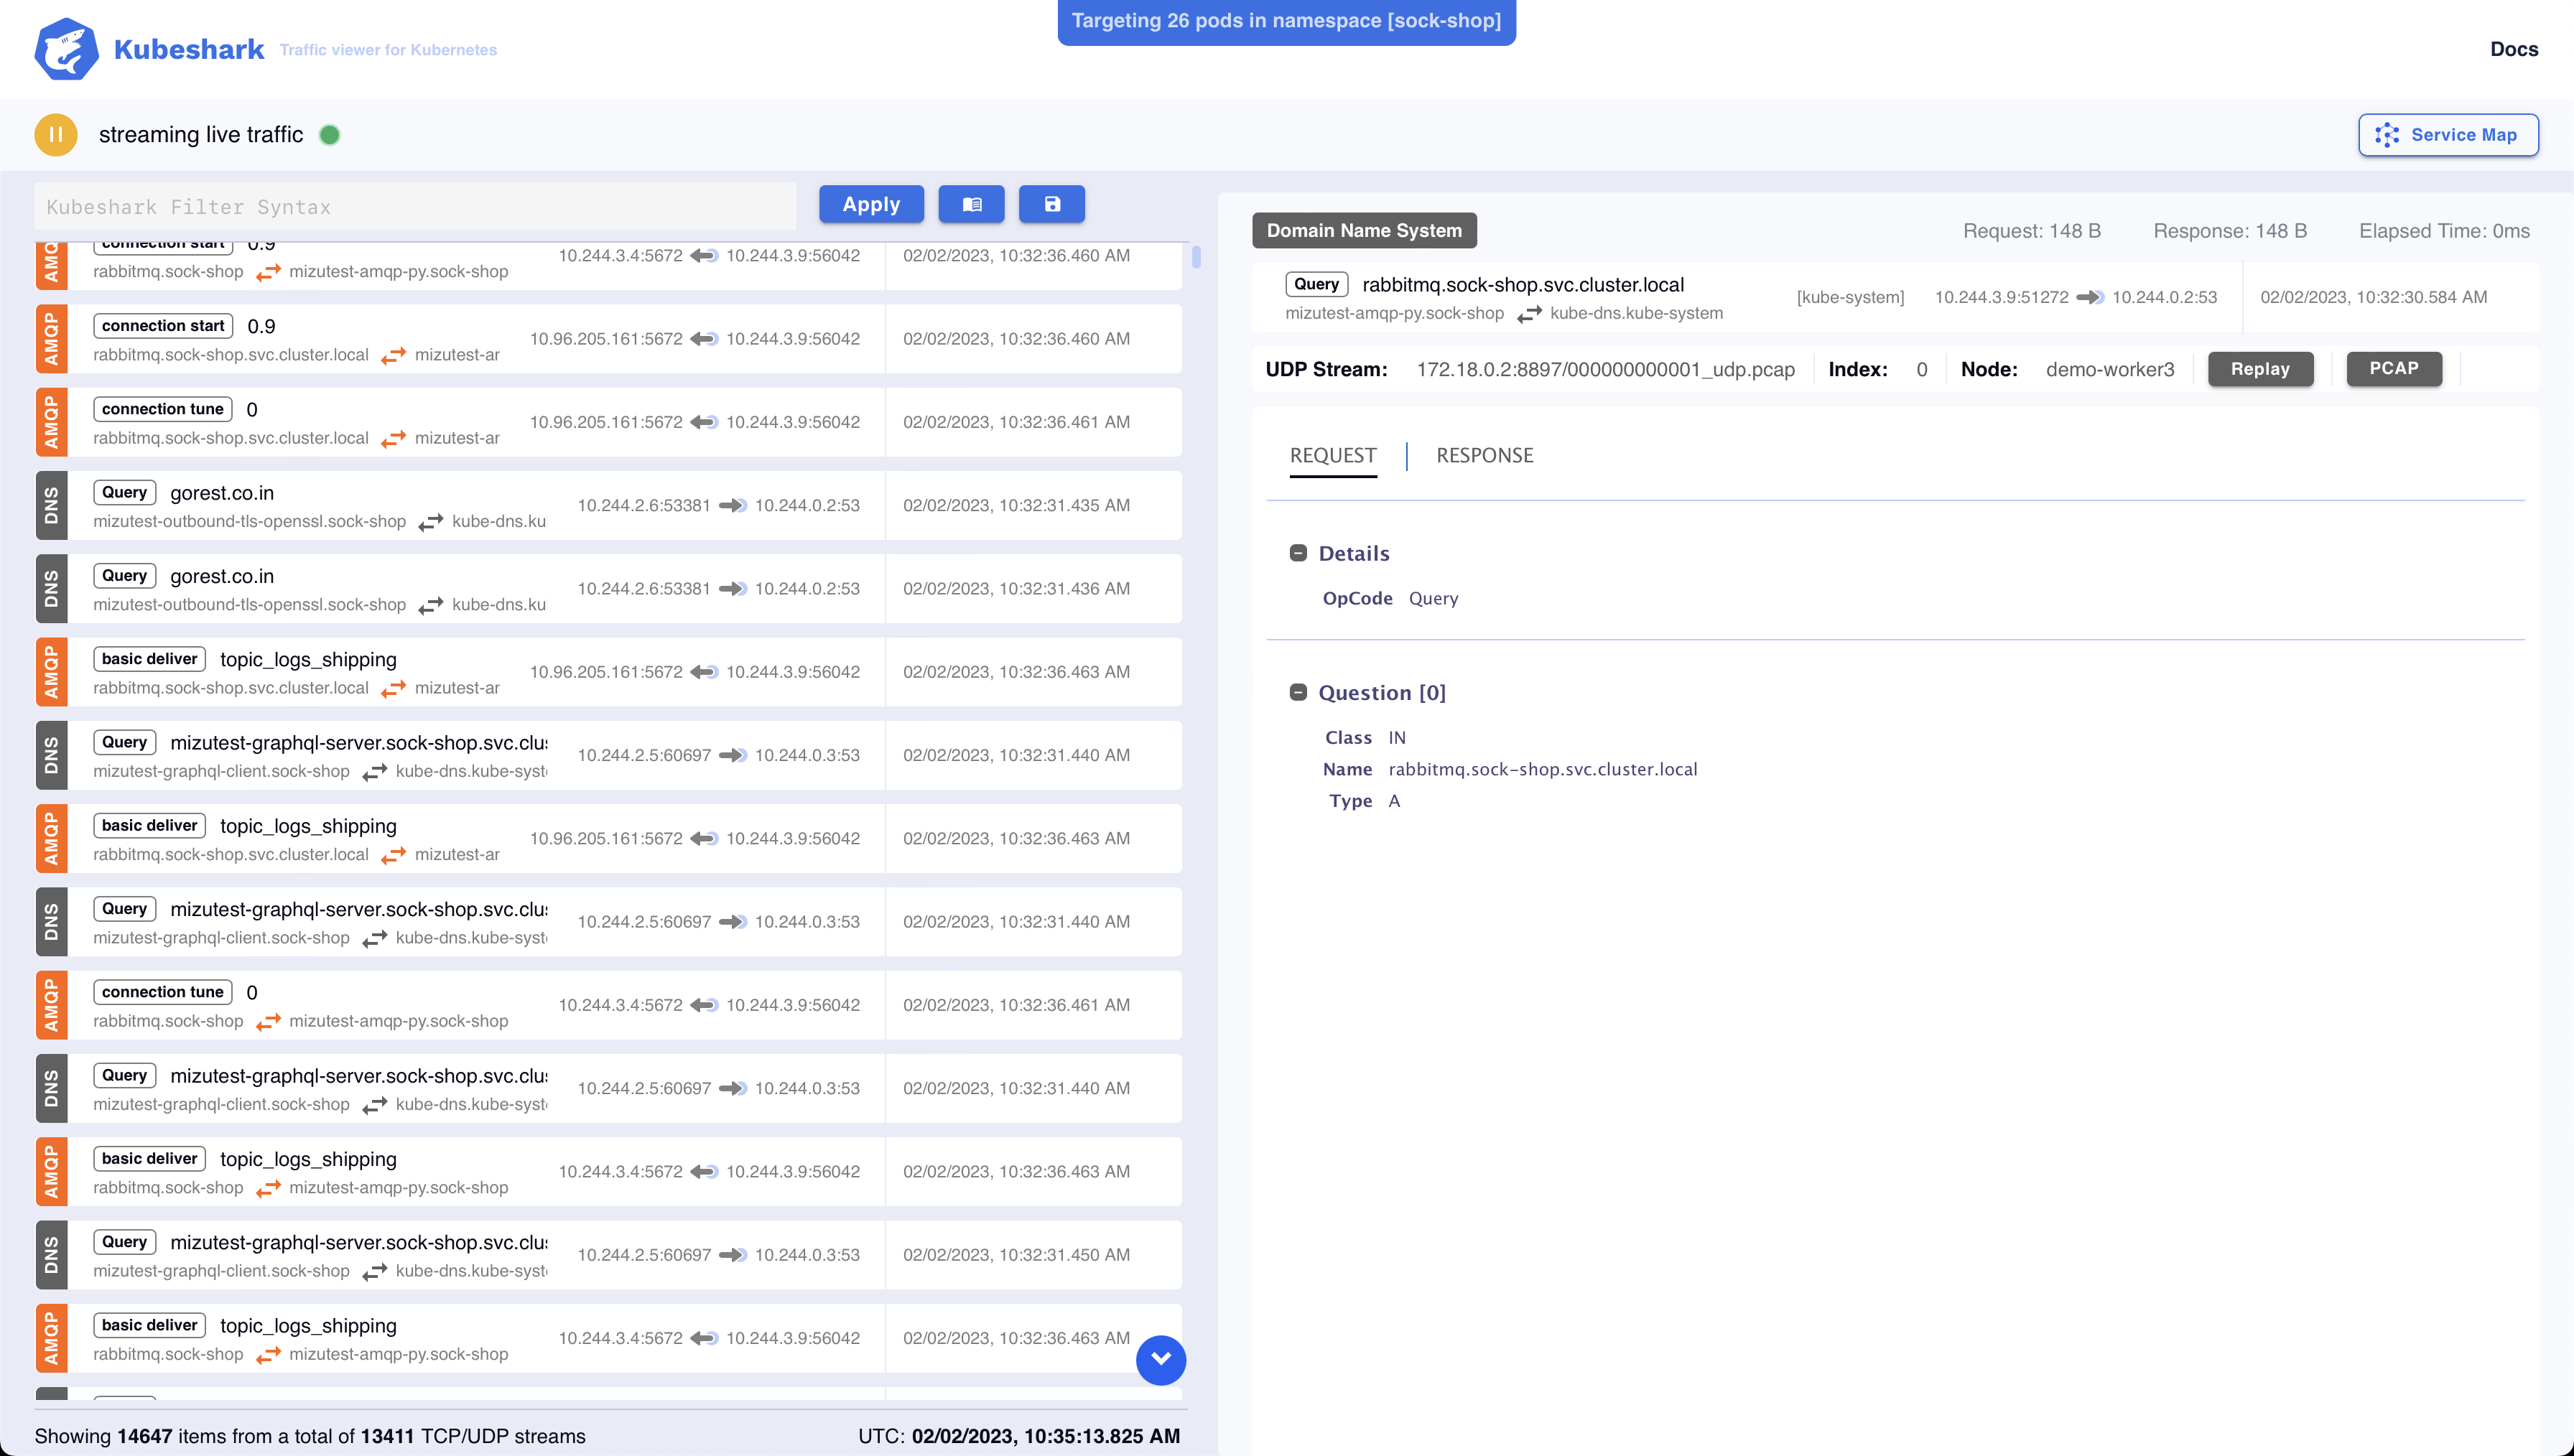This screenshot has height=1456, width=2574.
Task: Click the Domain Name System protocol badge
Action: [x=1364, y=231]
